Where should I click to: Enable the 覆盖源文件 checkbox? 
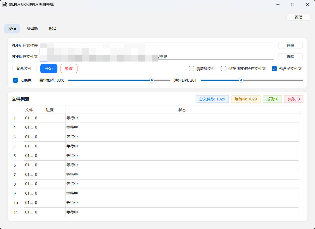pos(192,68)
